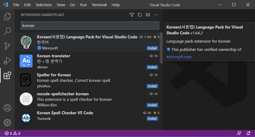Viewport: 255px width, 137px height.
Task: Click the publisher name William Kim
Action: pos(47,105)
